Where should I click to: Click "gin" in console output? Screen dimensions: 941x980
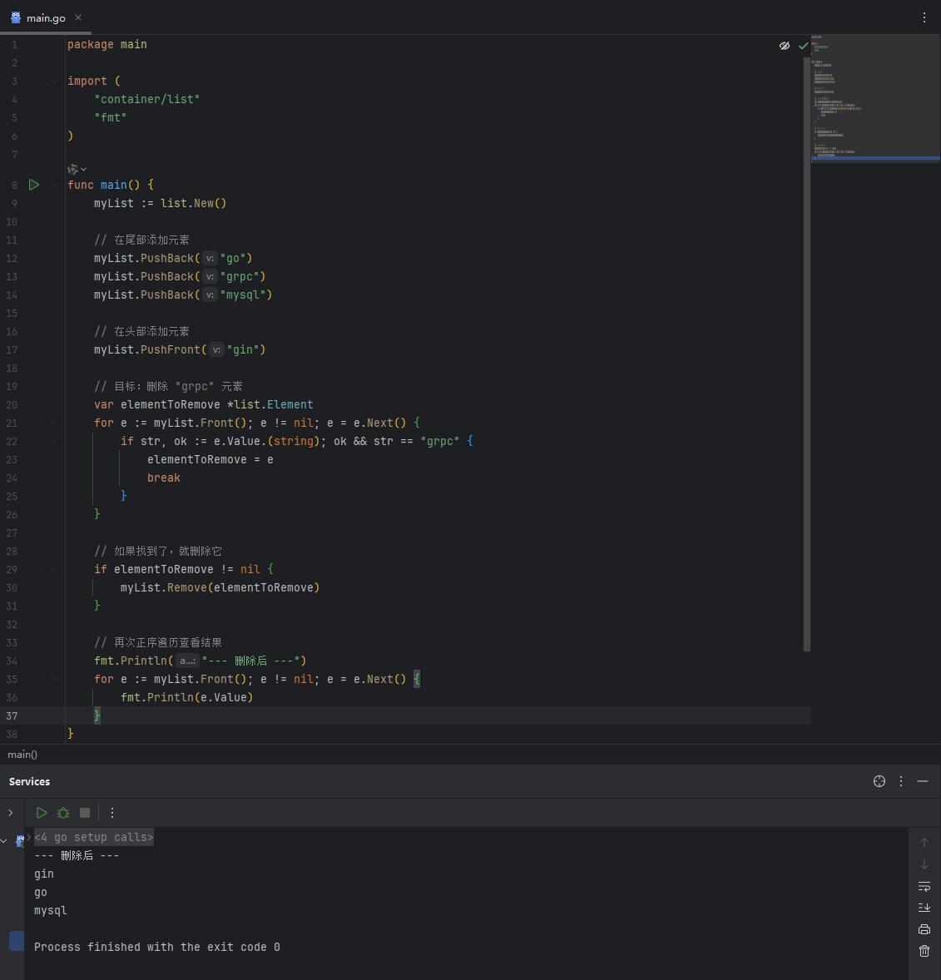[x=44, y=874]
